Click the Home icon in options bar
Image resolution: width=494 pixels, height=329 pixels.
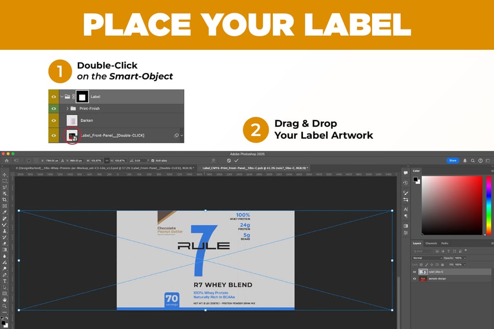tap(6, 161)
